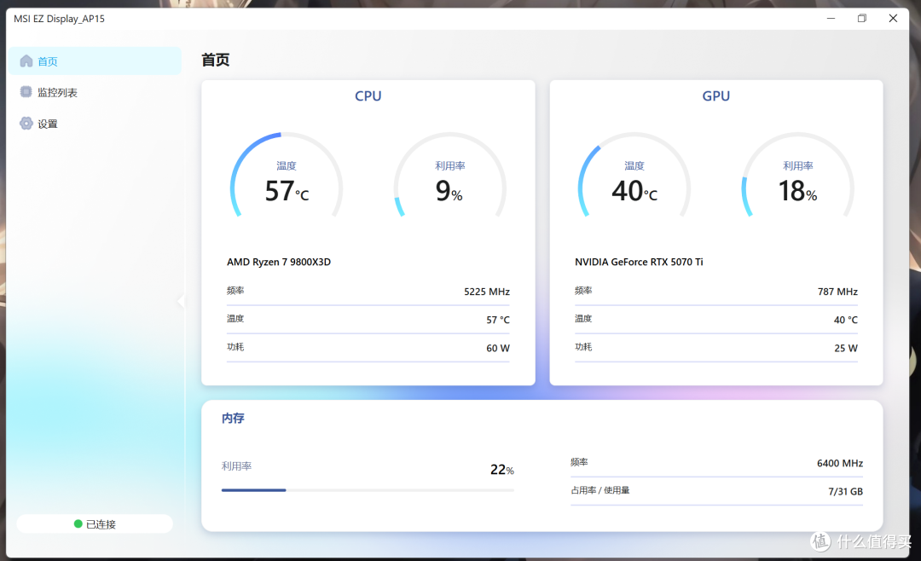
Task: Click the 首页 page heading
Action: [216, 60]
